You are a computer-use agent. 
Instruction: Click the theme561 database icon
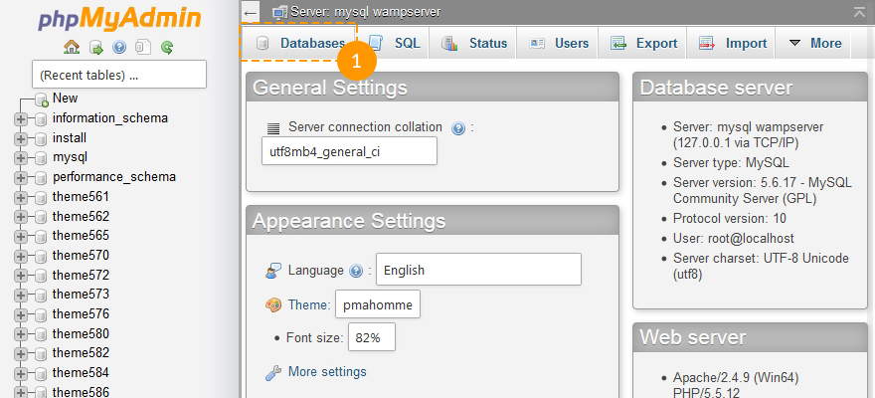41,198
